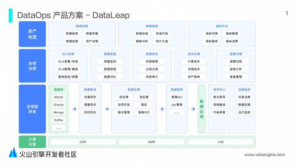The height and width of the screenshot is (168, 300).
Task: Select the Mongo data source
Action: [x=58, y=112]
